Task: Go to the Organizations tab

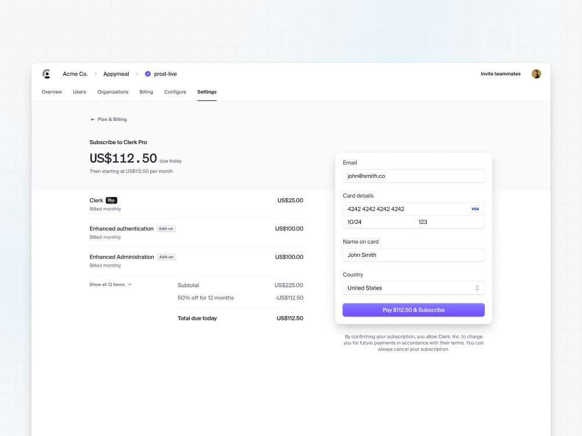Action: click(113, 92)
